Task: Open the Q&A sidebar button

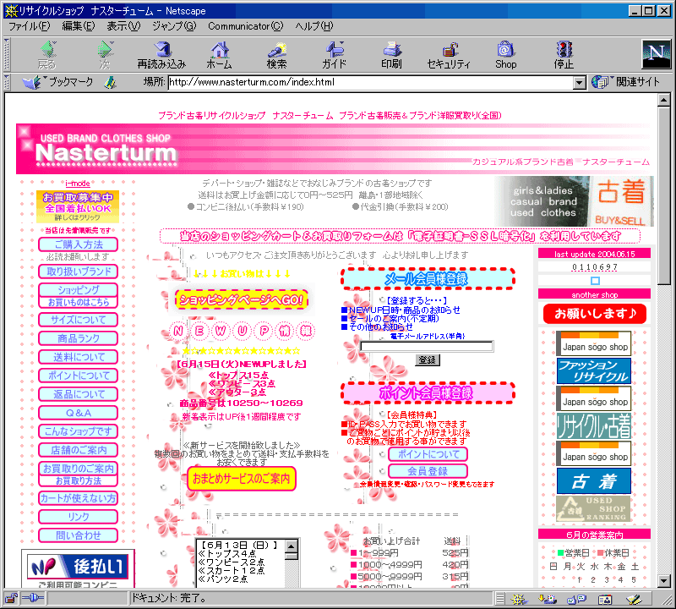Action: click(78, 413)
